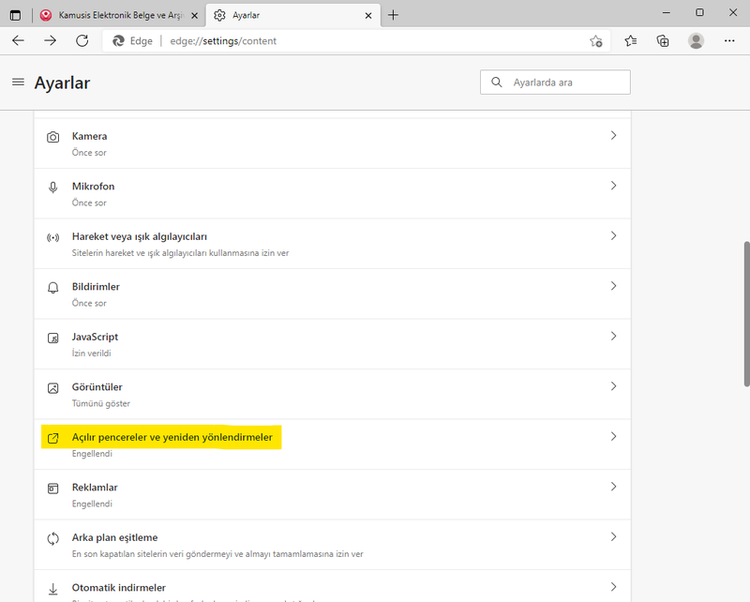
Task: Click the Reklamlar settings entry
Action: point(97,488)
